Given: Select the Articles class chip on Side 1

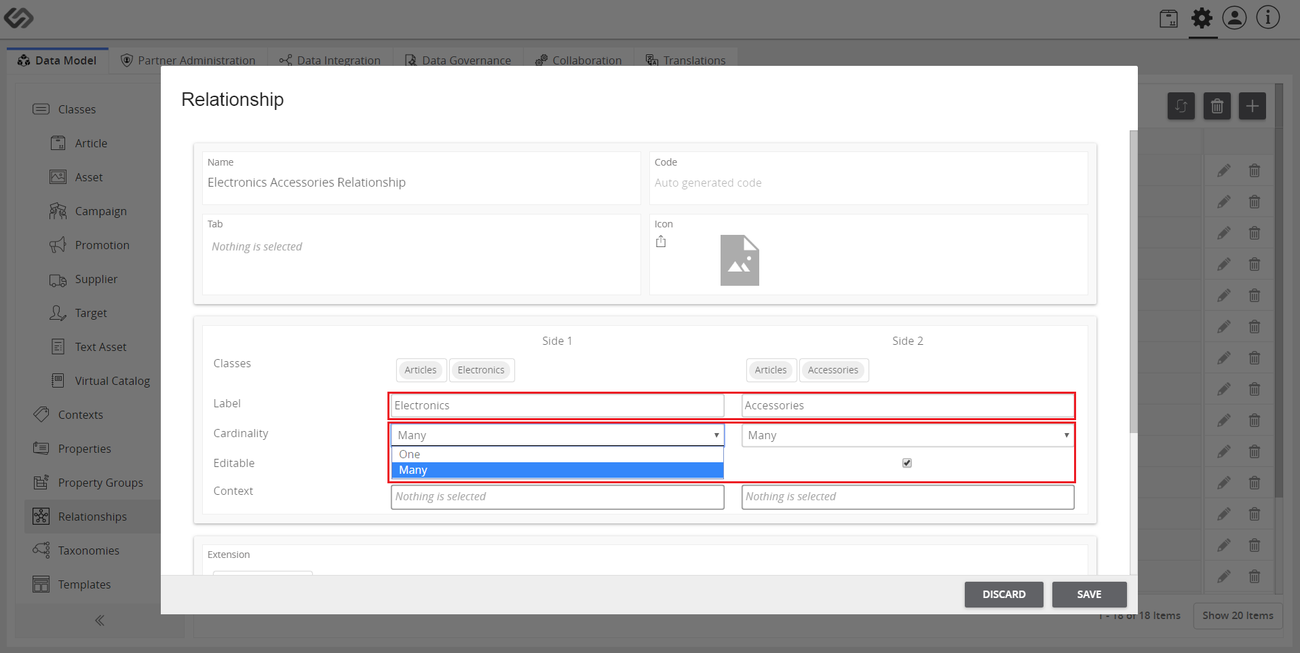Looking at the screenshot, I should (421, 370).
